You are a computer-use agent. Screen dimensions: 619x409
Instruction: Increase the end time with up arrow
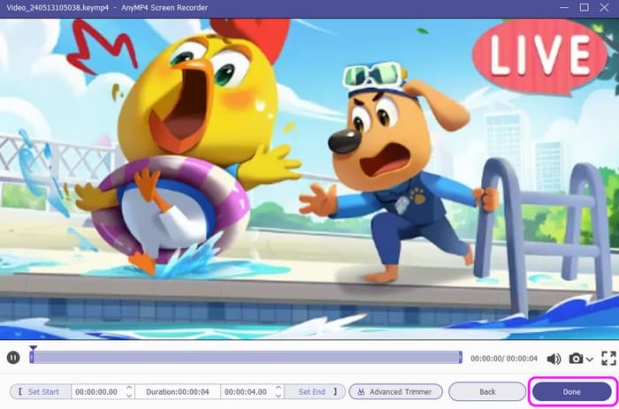click(279, 388)
